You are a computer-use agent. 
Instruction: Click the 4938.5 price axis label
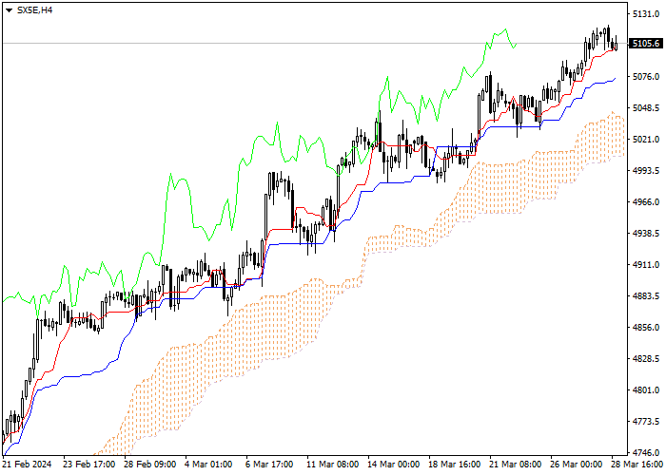pos(646,234)
